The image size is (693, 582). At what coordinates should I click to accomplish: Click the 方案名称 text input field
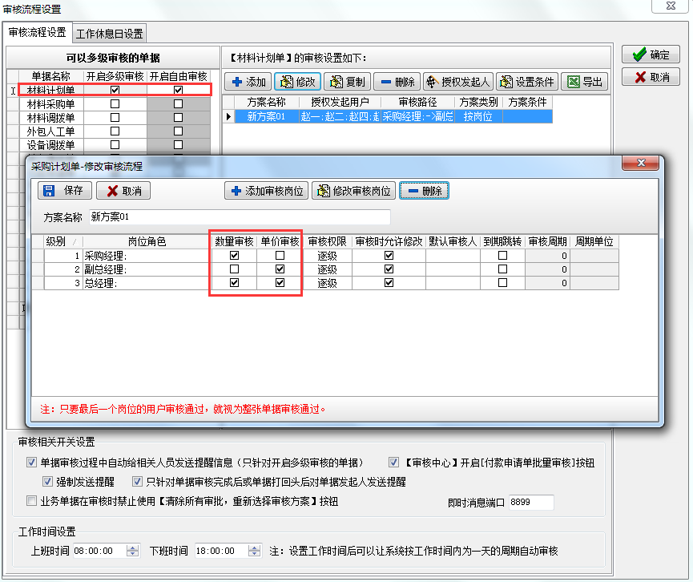click(239, 216)
